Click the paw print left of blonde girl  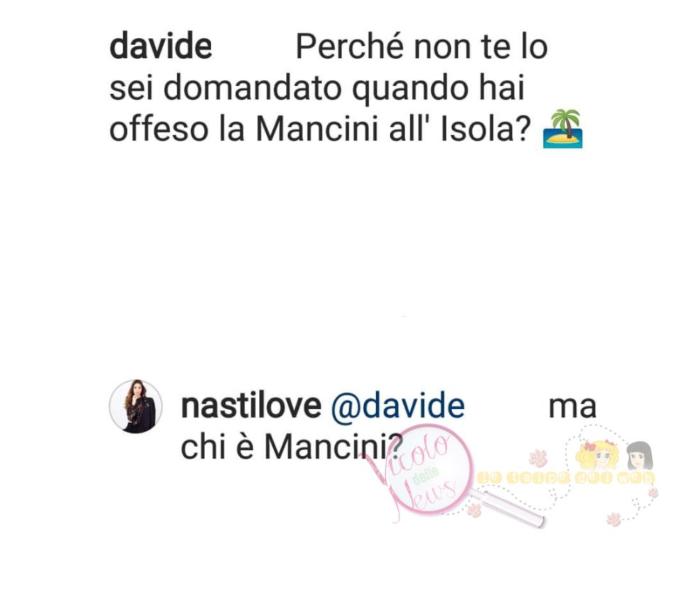click(538, 457)
